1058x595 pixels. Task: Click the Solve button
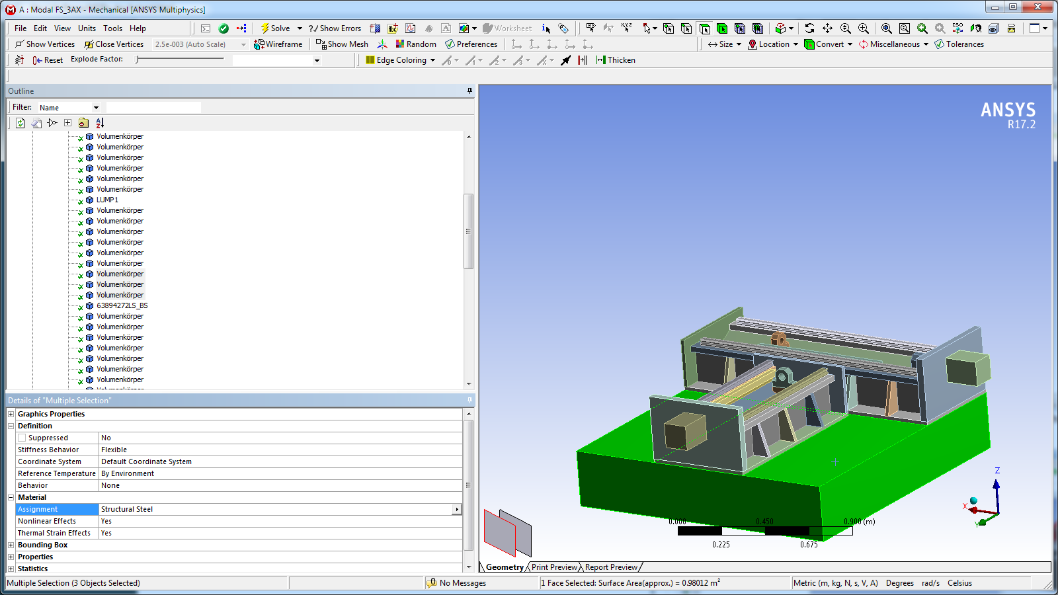click(x=276, y=28)
